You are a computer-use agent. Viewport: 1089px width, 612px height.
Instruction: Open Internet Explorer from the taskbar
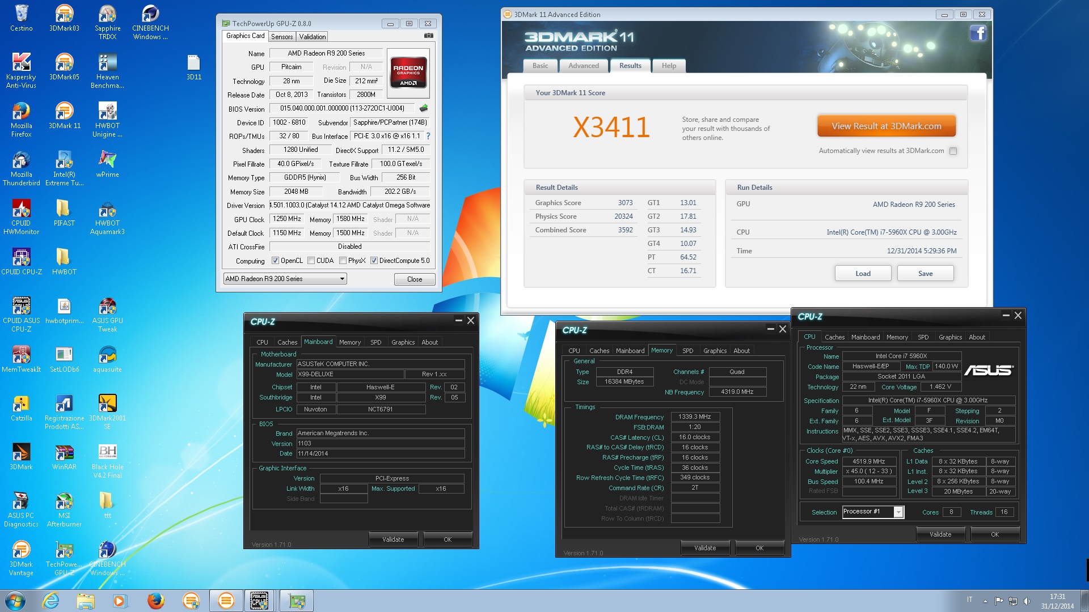pyautogui.click(x=51, y=601)
